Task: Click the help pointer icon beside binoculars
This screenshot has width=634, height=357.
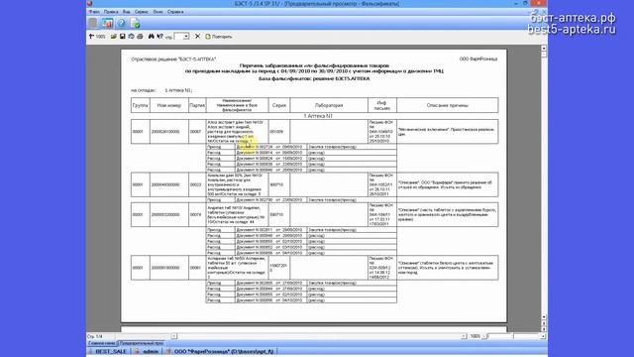Action: [160, 37]
